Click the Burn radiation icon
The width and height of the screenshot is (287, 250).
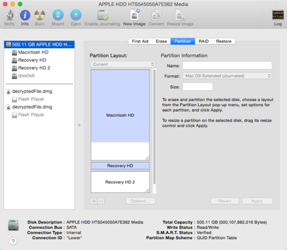(40, 15)
